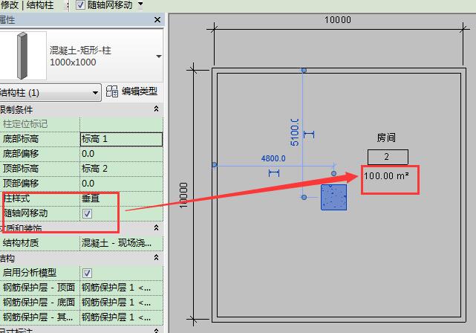Click the 顶部标高 parameter label
This screenshot has width=476, height=333.
[21, 169]
